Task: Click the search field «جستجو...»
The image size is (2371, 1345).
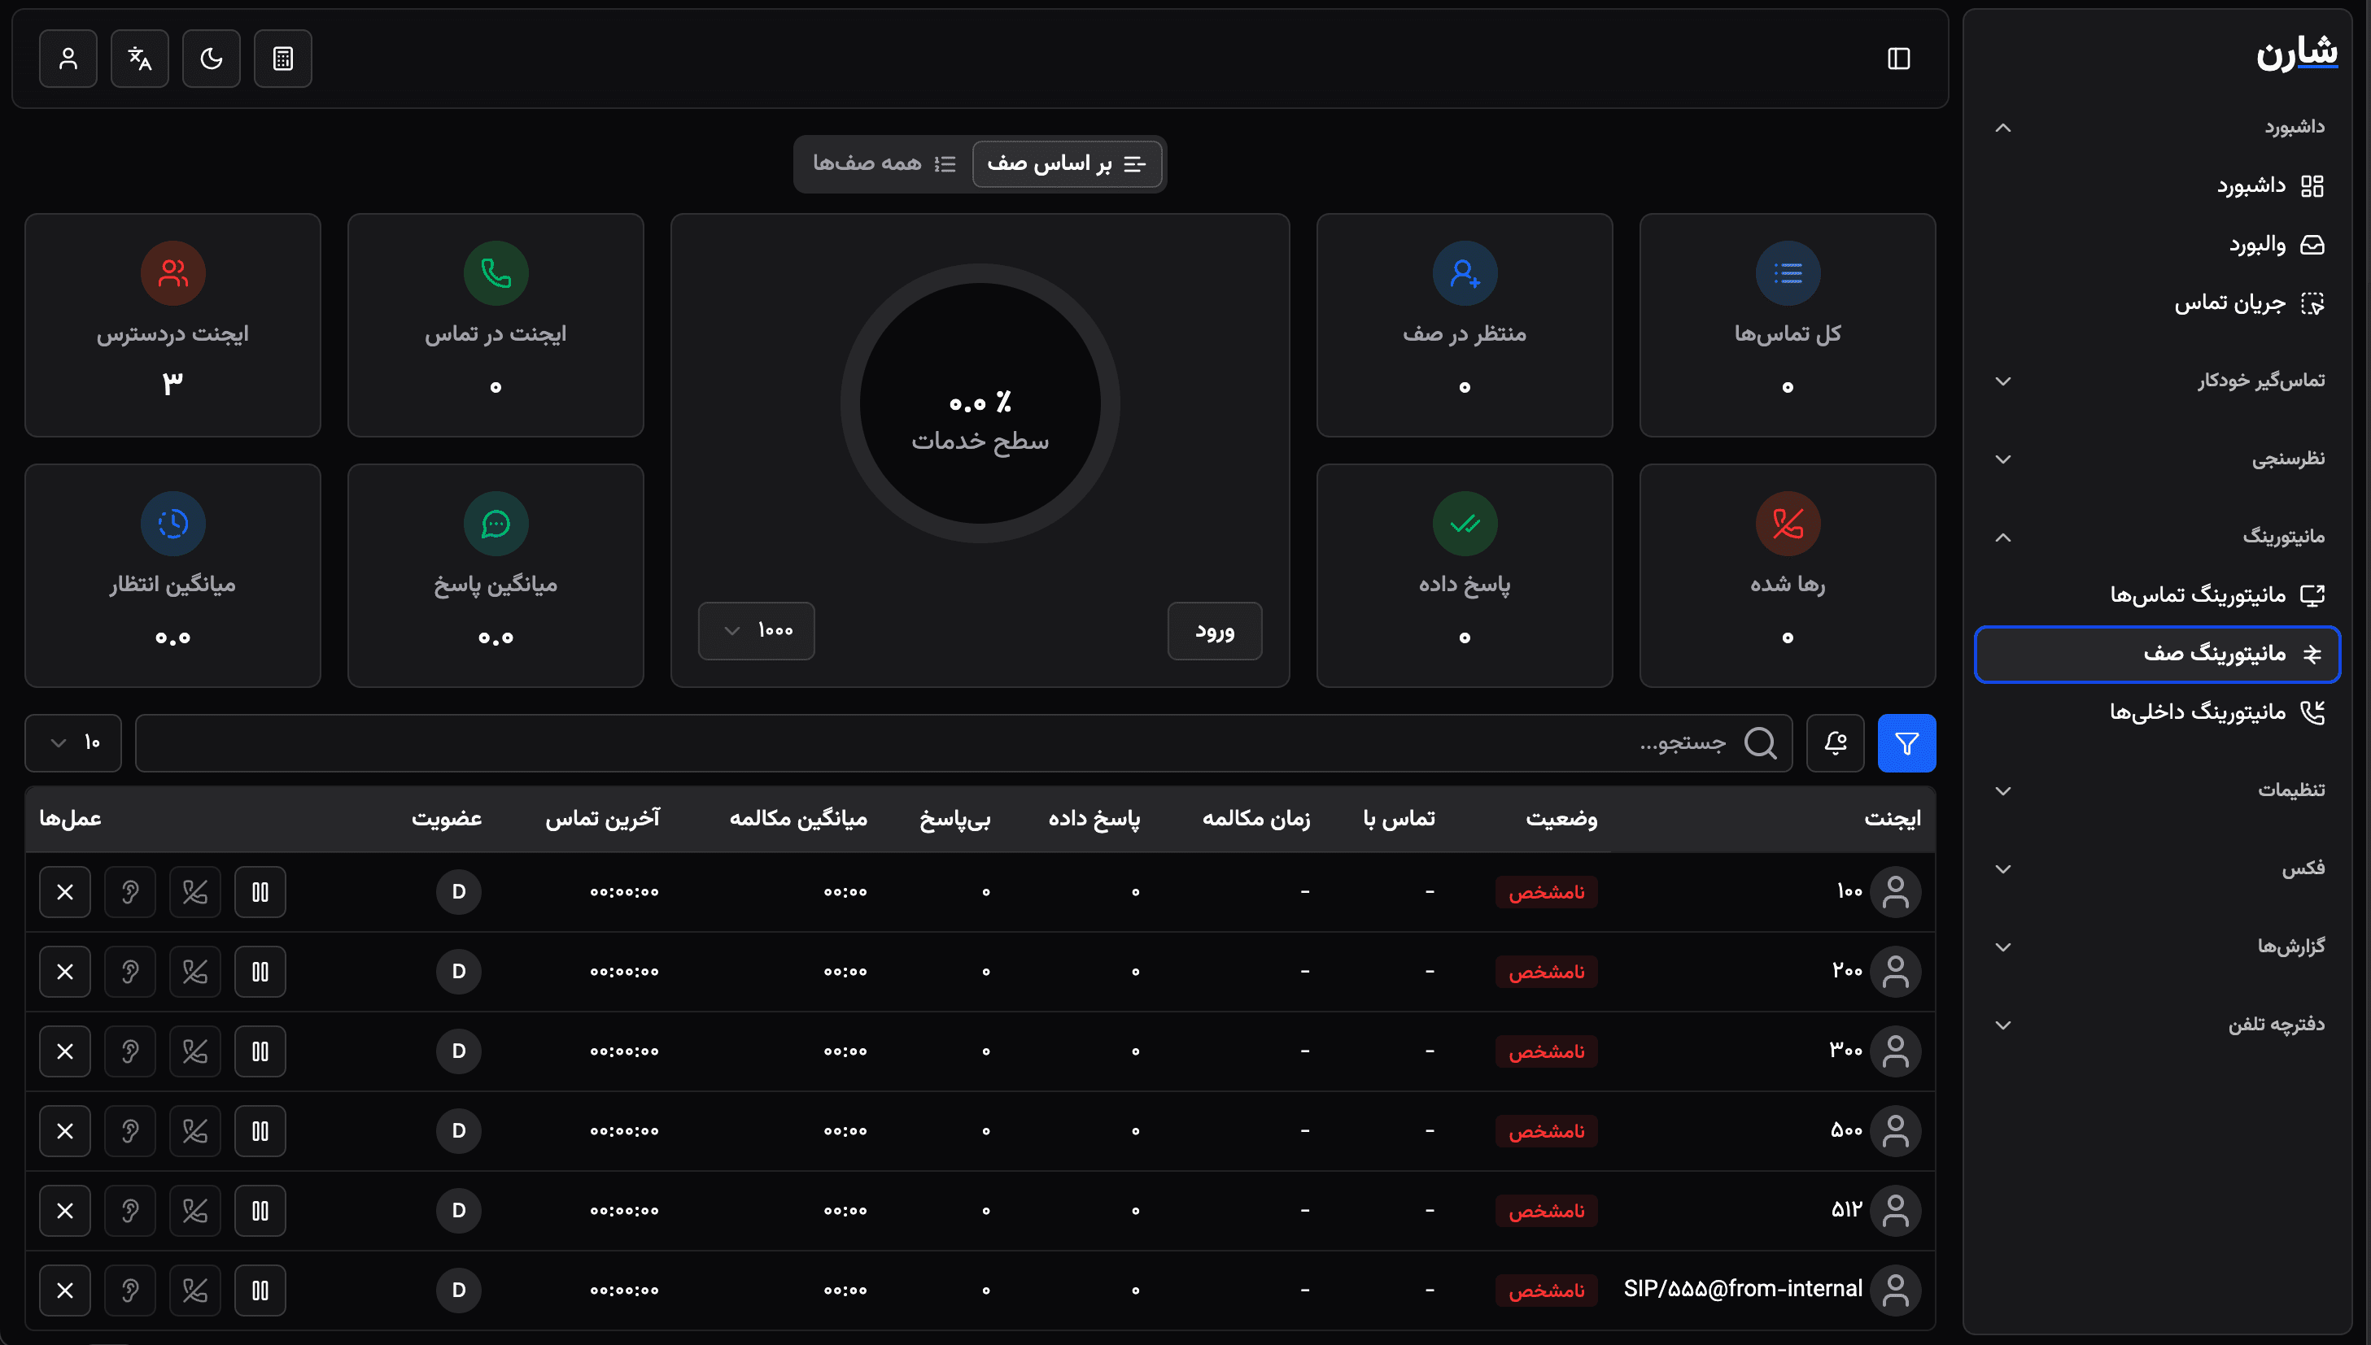Action: tap(963, 742)
